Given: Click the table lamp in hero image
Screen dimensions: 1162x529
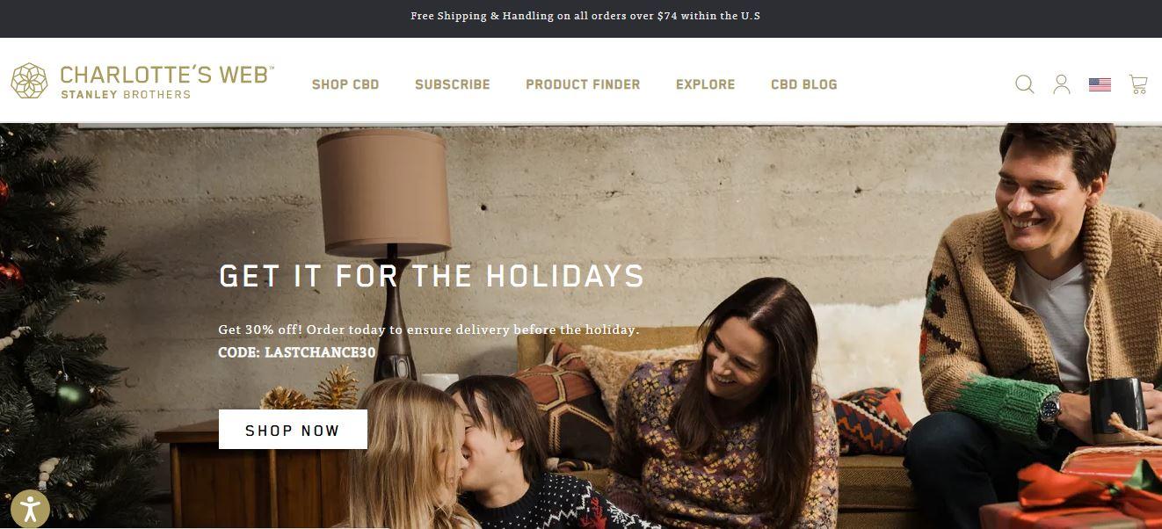Looking at the screenshot, I should tap(383, 255).
